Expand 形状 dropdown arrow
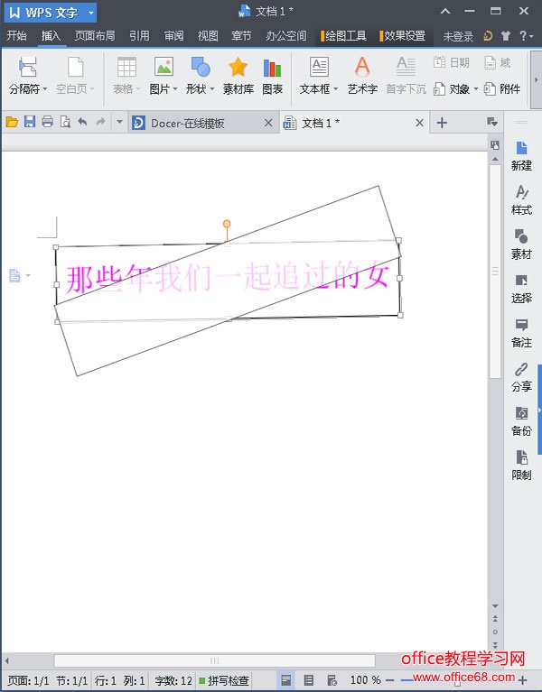 pyautogui.click(x=212, y=88)
